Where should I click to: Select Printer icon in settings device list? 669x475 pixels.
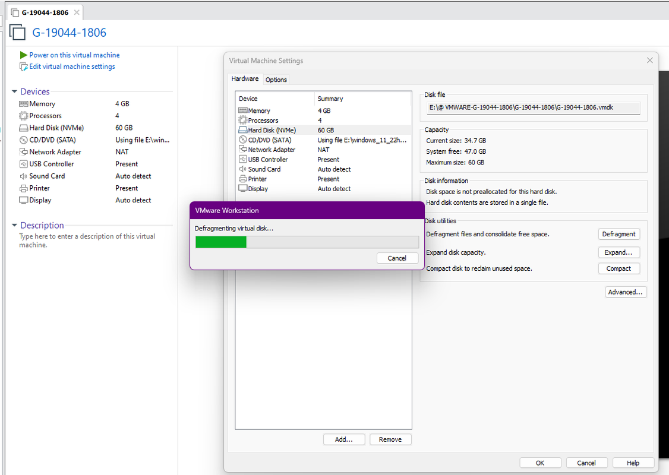coord(243,179)
